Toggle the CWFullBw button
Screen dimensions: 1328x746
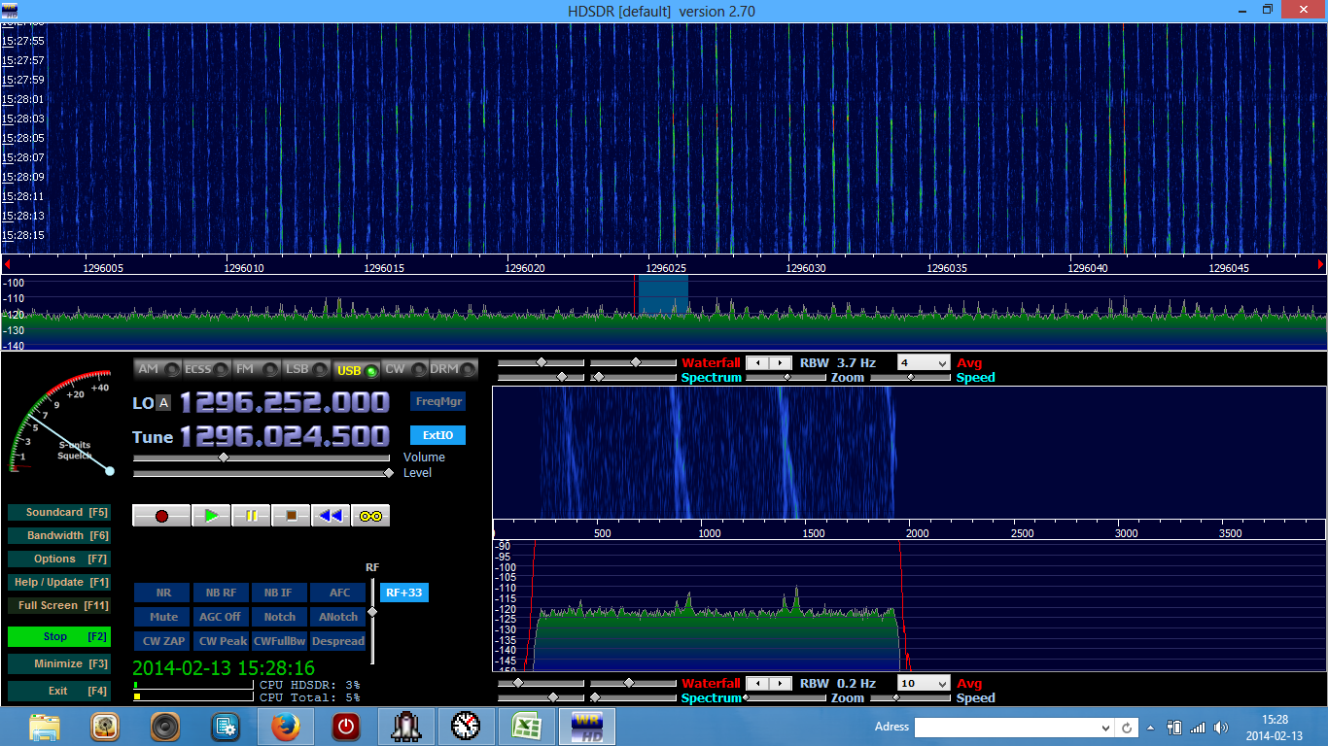[279, 641]
